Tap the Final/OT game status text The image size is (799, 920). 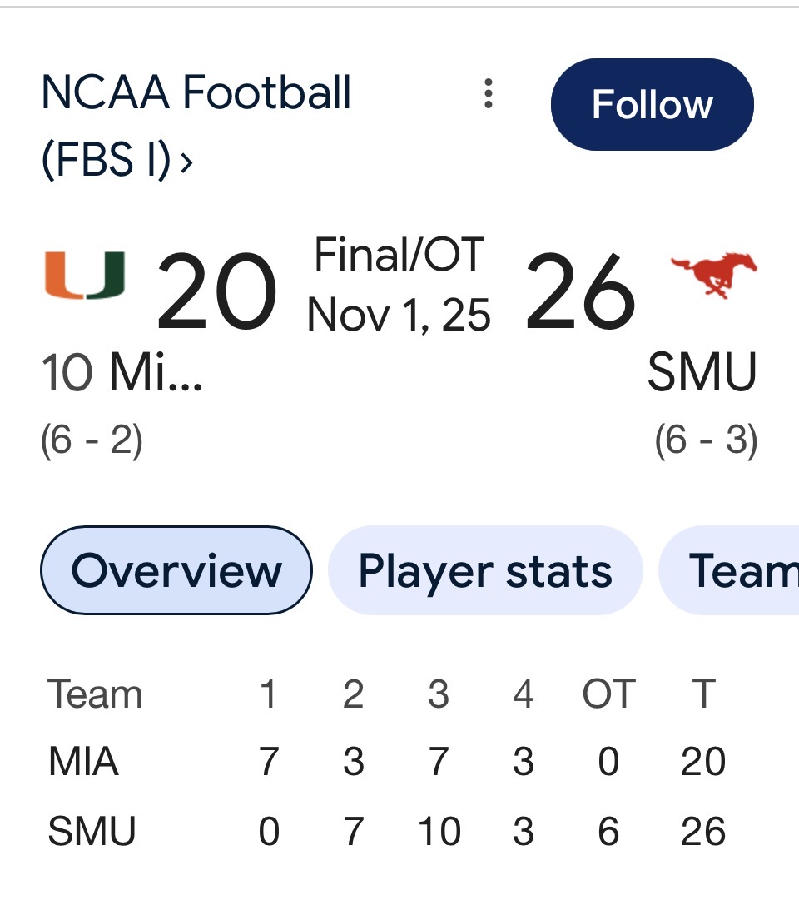click(x=399, y=255)
